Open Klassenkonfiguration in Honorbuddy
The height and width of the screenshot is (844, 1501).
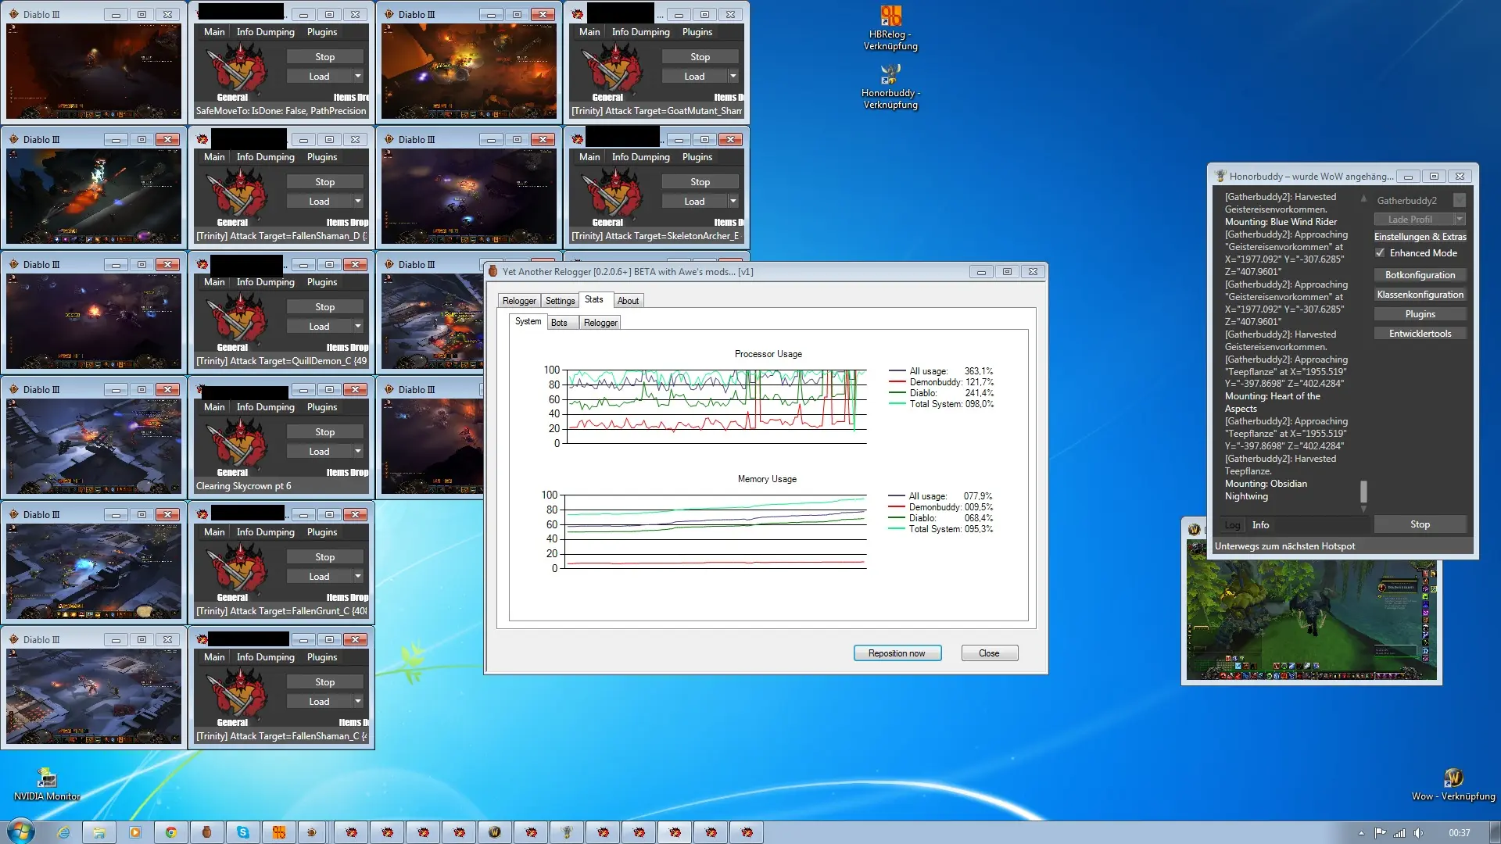(x=1420, y=295)
